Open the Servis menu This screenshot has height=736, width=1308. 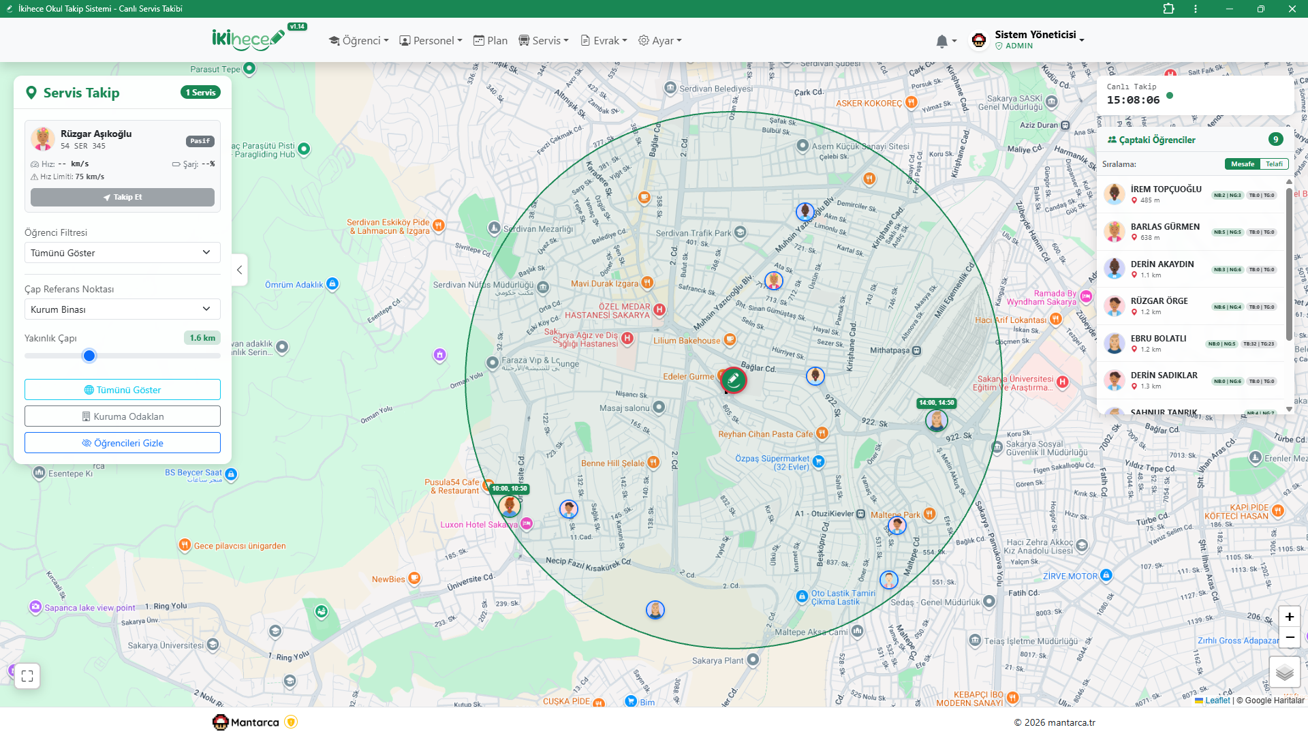544,41
